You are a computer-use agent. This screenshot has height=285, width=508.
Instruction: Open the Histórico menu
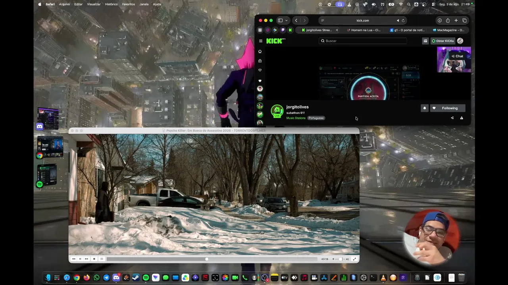111,4
